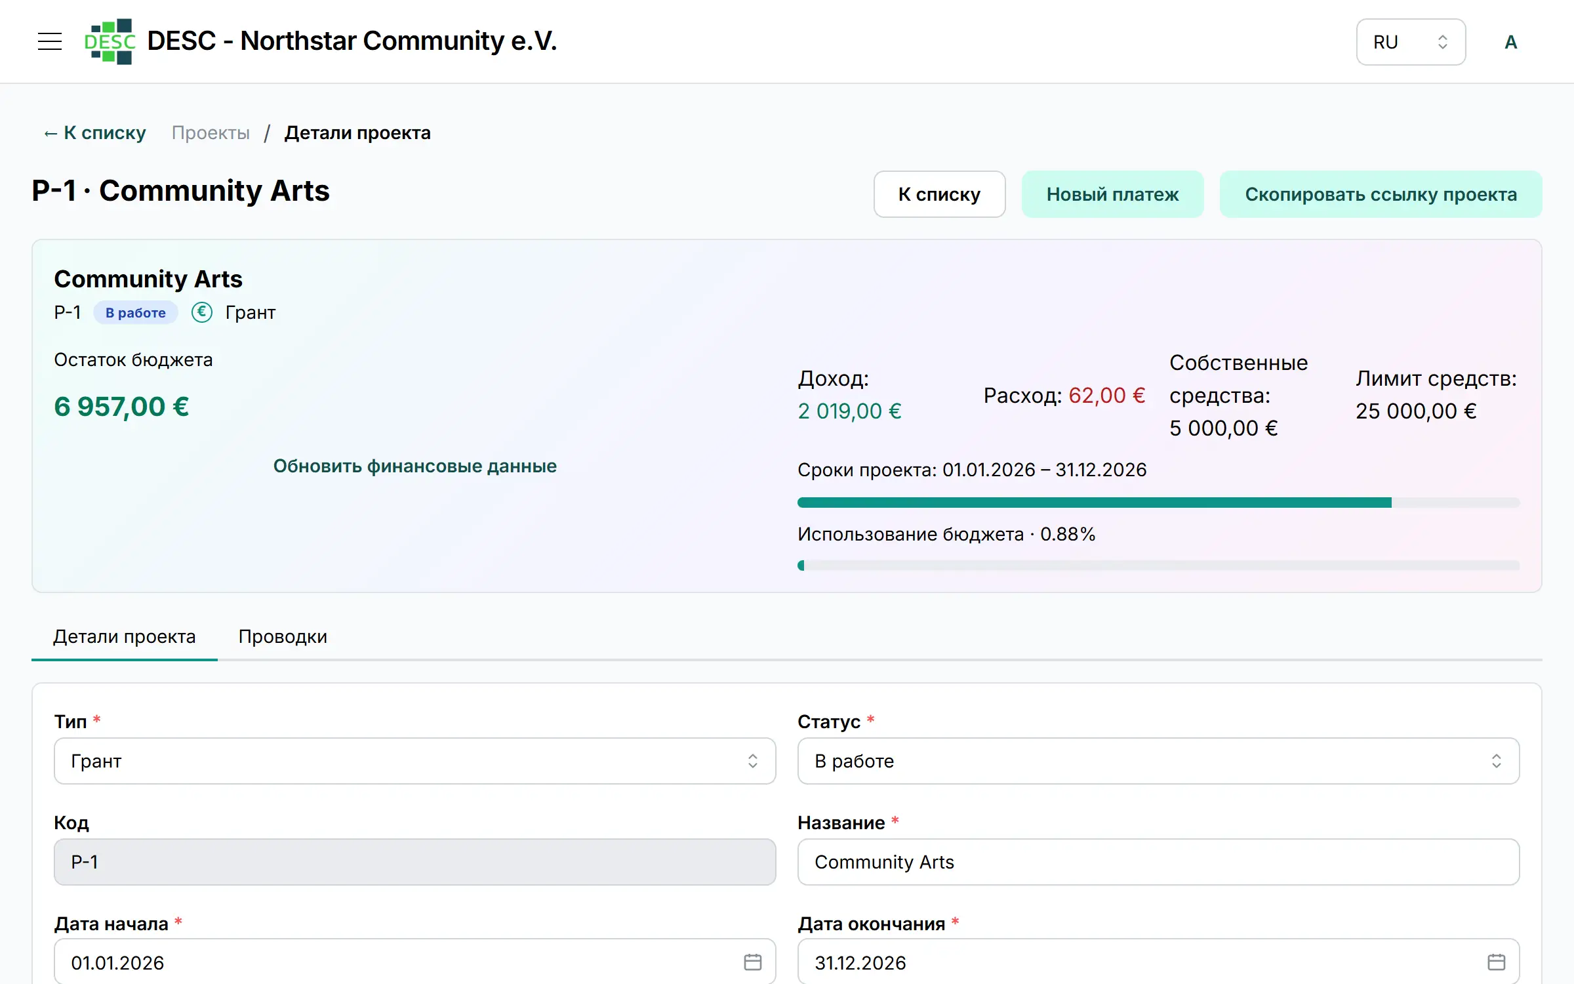Click funds limit '25 000,00 €'
This screenshot has height=984, width=1574.
pos(1416,411)
